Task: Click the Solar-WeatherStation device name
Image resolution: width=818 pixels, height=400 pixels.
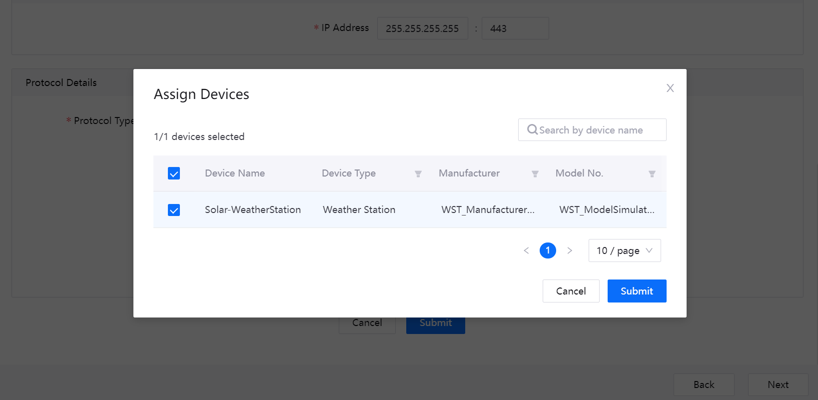Action: pos(253,209)
